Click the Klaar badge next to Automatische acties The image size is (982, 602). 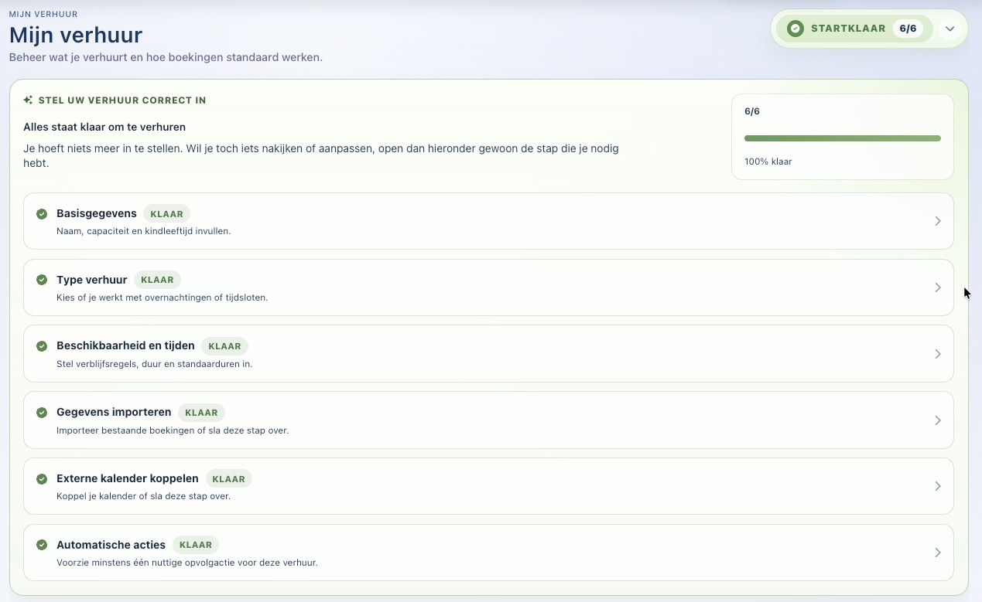coord(196,546)
